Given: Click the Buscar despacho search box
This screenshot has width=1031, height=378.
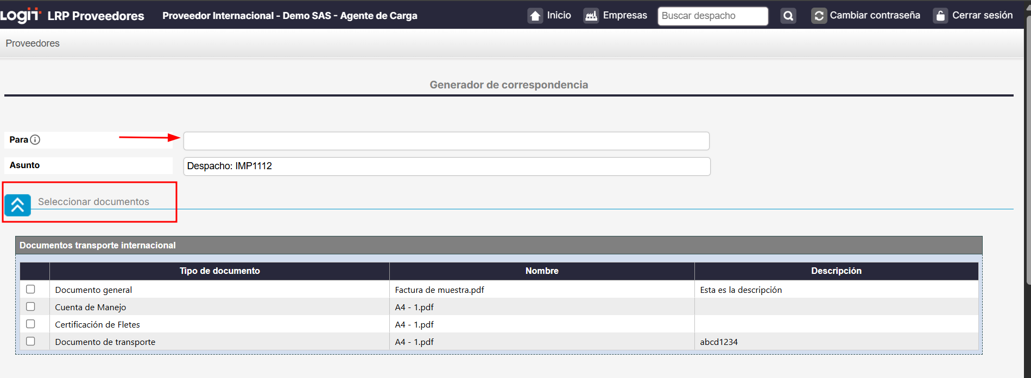Looking at the screenshot, I should (712, 16).
